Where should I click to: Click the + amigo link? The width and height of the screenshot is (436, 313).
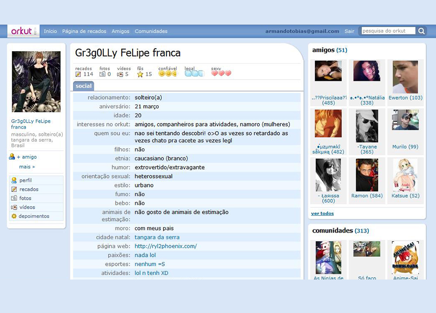point(25,157)
